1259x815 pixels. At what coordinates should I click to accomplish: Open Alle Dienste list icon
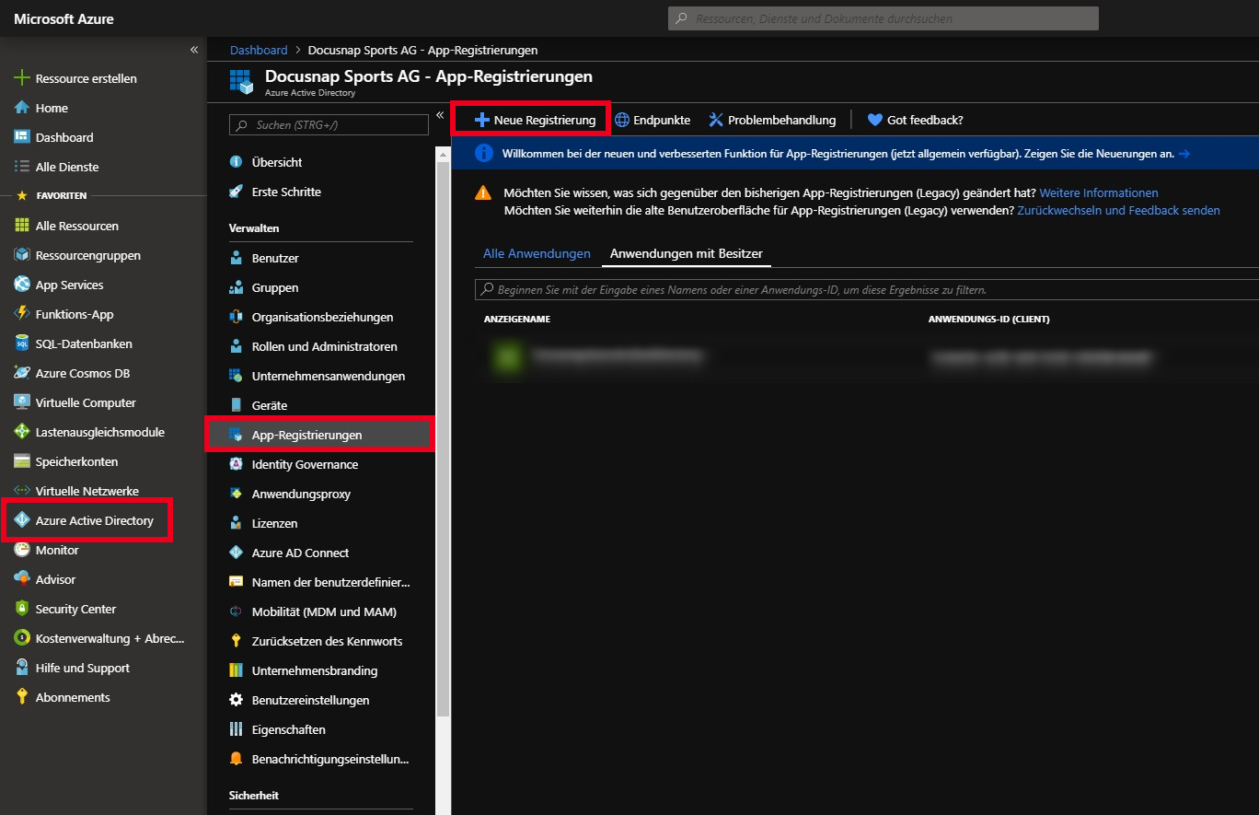click(22, 167)
